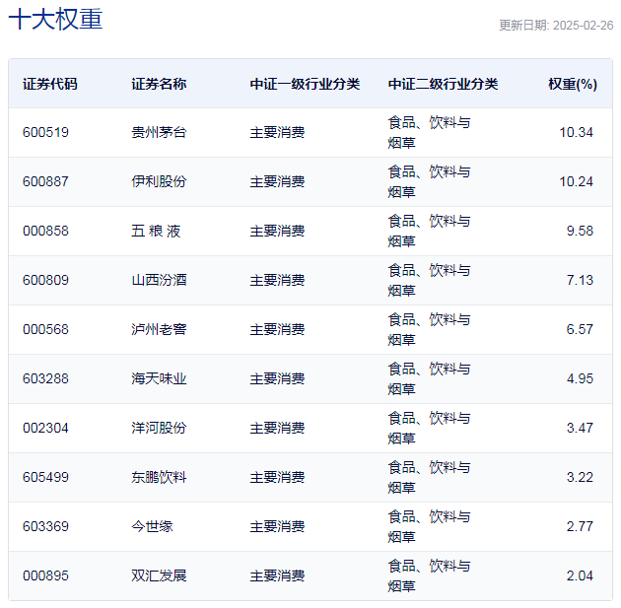Open the 东鹏饮料 stock entry
The height and width of the screenshot is (608, 621).
pyautogui.click(x=159, y=477)
